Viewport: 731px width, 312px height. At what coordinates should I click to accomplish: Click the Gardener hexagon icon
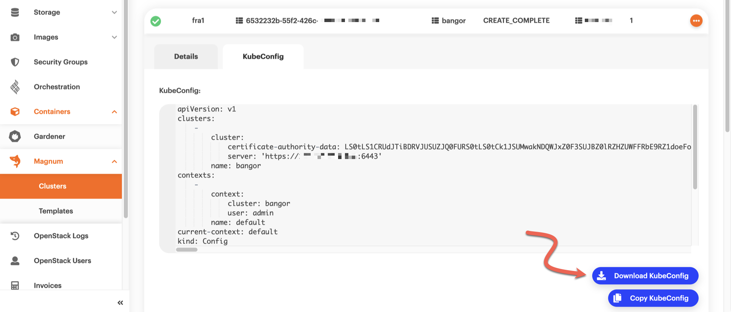click(x=15, y=136)
